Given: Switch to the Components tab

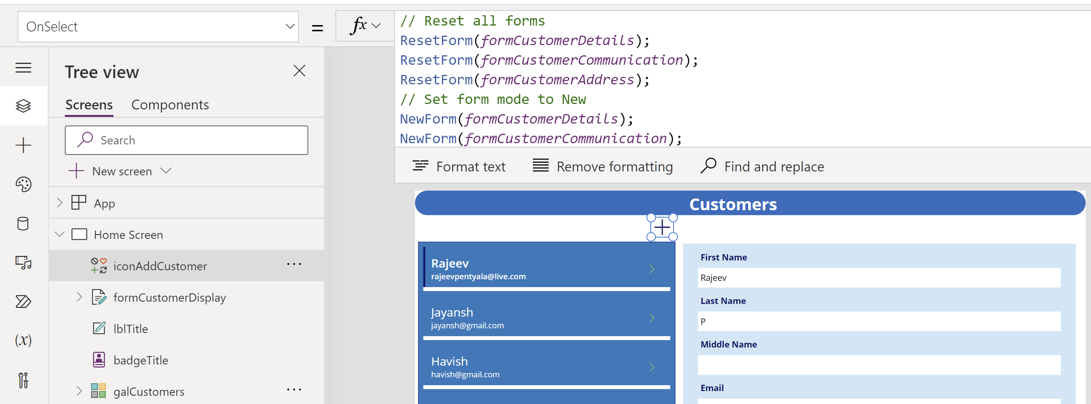Looking at the screenshot, I should coord(170,104).
